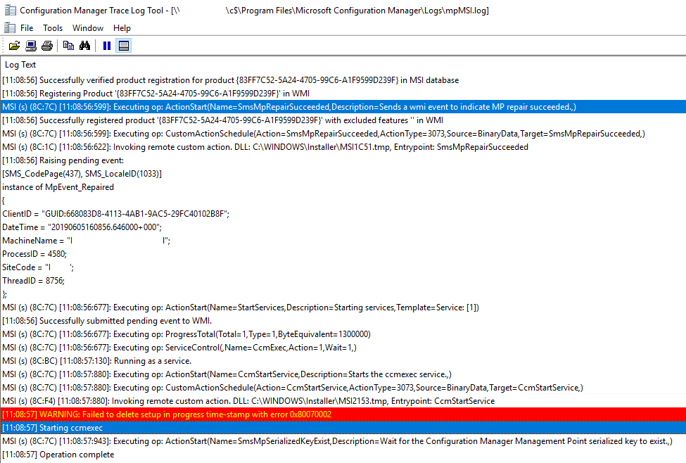Click the Find binoculars icon

pyautogui.click(x=85, y=46)
